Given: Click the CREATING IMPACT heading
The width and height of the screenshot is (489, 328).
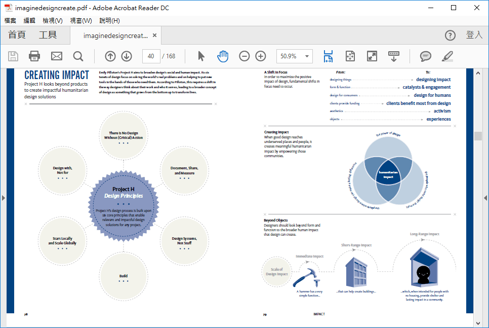Looking at the screenshot, I should click(57, 75).
